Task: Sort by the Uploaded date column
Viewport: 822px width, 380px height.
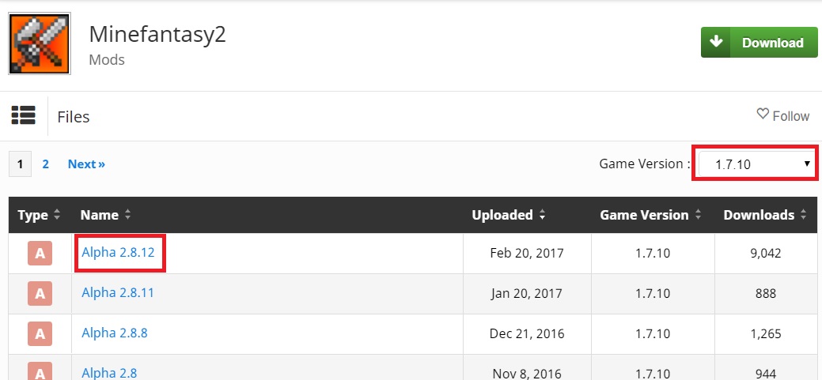Action: pyautogui.click(x=508, y=215)
